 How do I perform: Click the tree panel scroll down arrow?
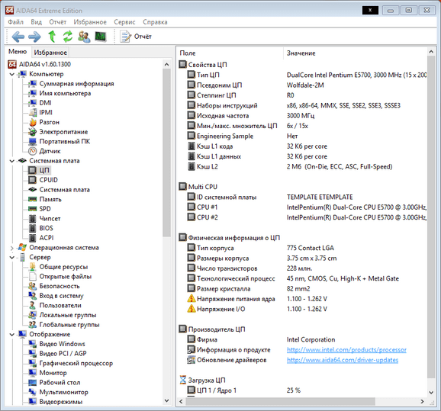(x=166, y=400)
